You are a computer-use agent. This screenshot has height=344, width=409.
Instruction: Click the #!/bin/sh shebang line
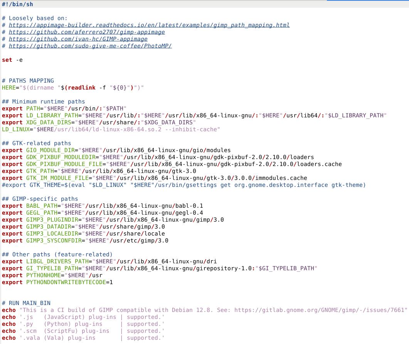tap(17, 4)
